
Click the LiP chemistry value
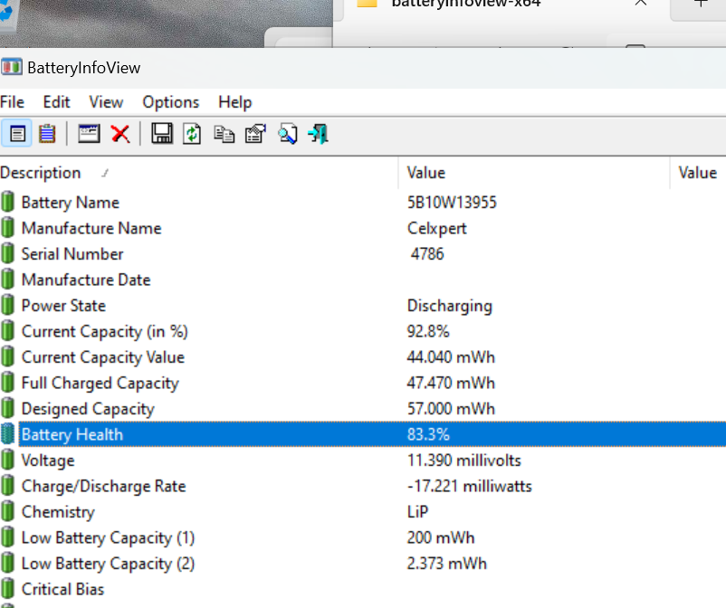417,512
